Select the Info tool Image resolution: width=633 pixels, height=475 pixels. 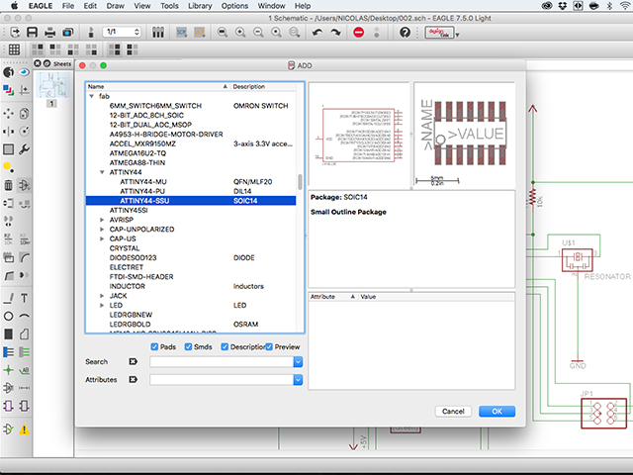(x=8, y=72)
